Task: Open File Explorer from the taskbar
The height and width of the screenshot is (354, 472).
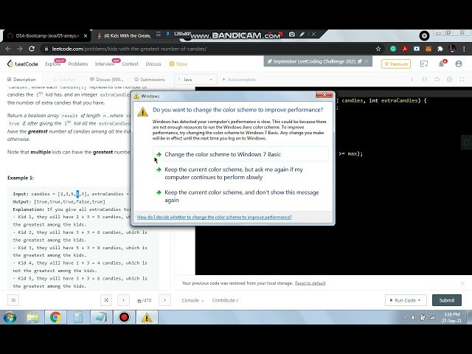Action: coord(32,317)
